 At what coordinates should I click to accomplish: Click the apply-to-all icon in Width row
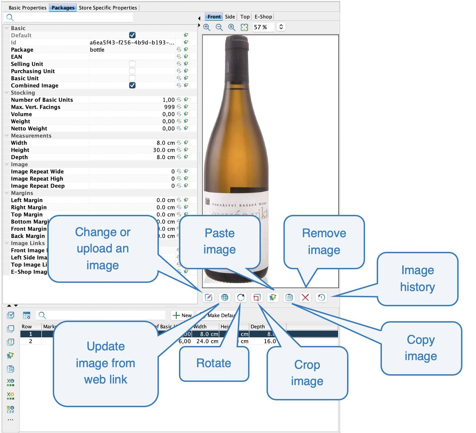point(186,143)
